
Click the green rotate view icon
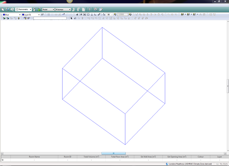(x=39, y=9)
